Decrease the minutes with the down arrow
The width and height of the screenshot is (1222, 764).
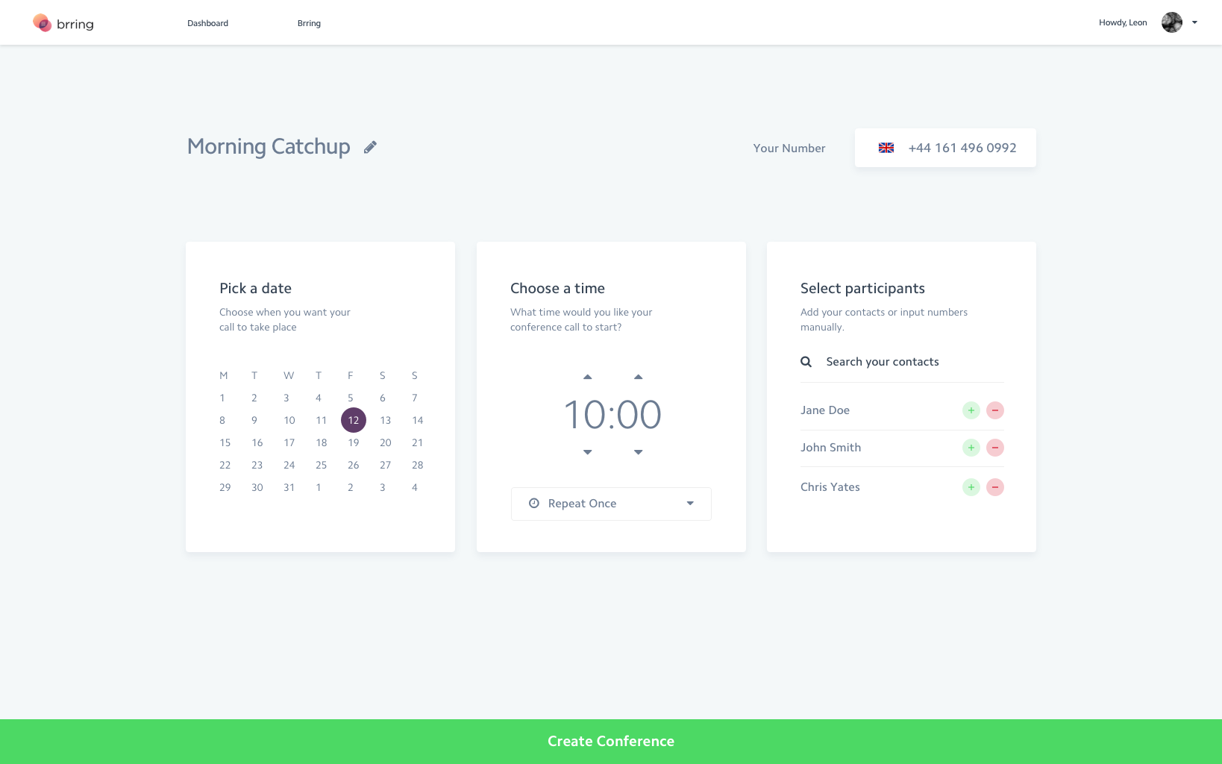coord(638,451)
